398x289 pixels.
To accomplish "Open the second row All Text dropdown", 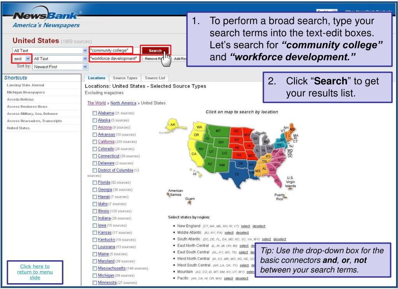I will pos(60,59).
